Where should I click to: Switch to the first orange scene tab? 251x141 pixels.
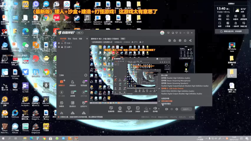(63, 39)
